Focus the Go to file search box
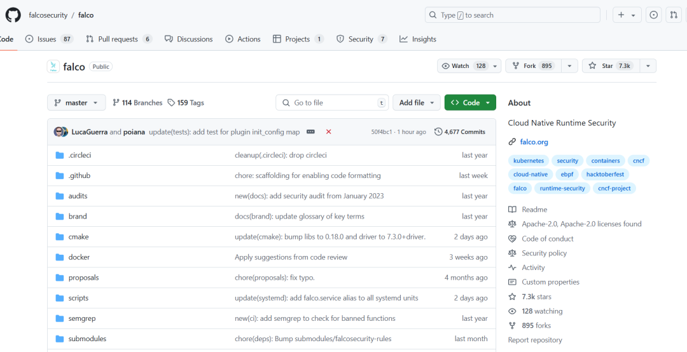 pos(332,102)
